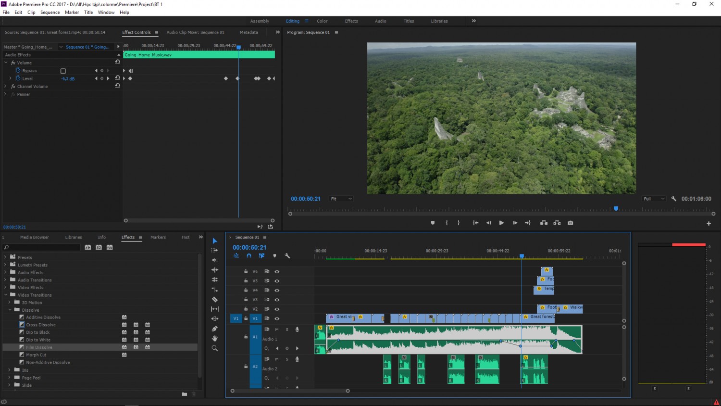Create a new custom bin in Effects panel

[185, 394]
